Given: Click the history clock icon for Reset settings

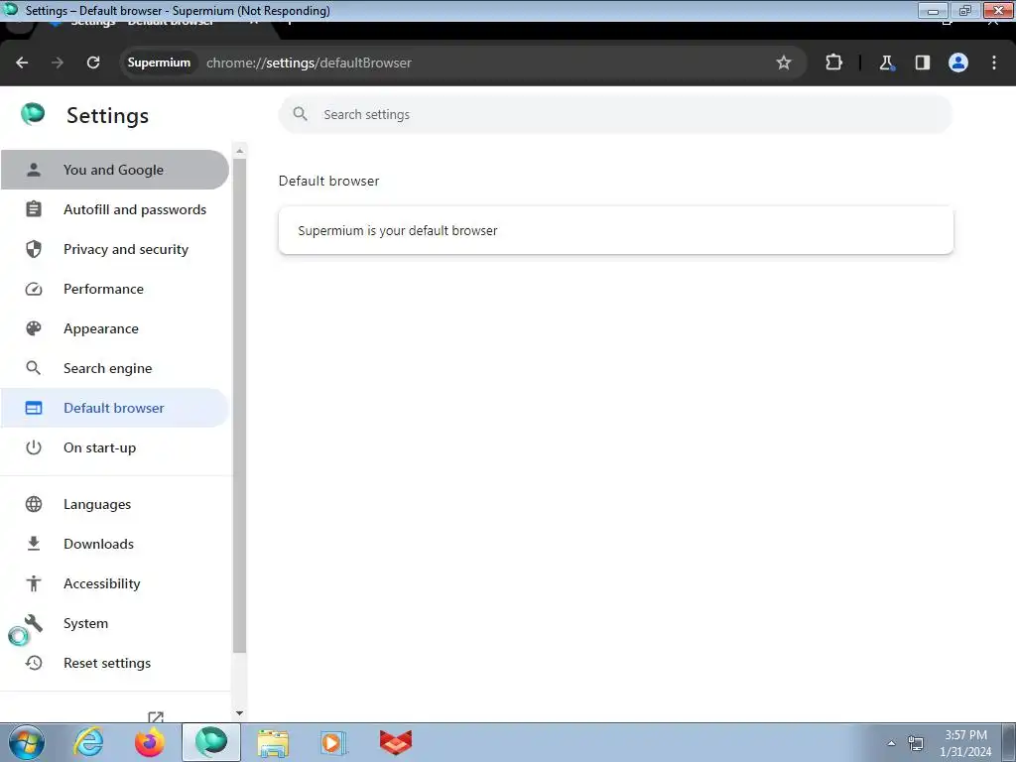Looking at the screenshot, I should (x=34, y=663).
